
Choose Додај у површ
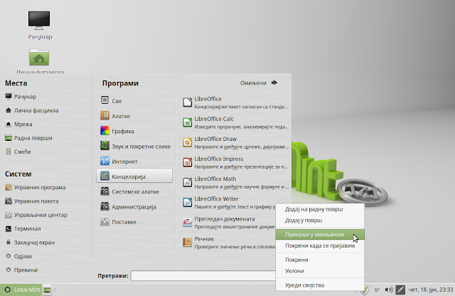click(x=320, y=220)
